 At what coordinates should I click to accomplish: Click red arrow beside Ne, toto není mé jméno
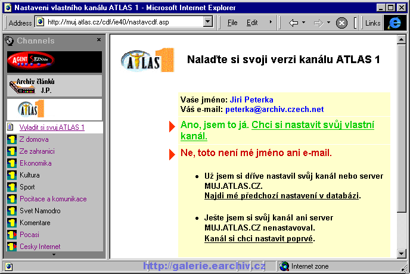coord(172,154)
